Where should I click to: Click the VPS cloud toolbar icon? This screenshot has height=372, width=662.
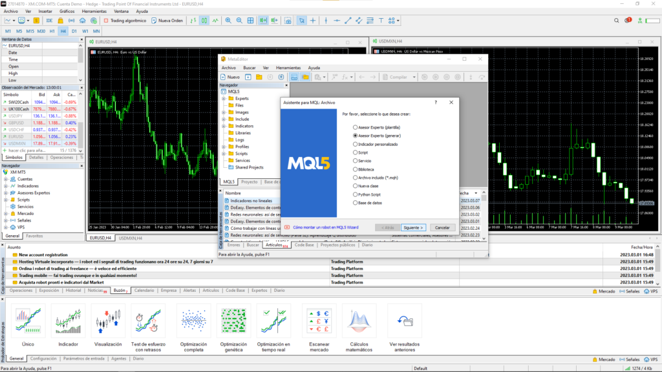83,20
